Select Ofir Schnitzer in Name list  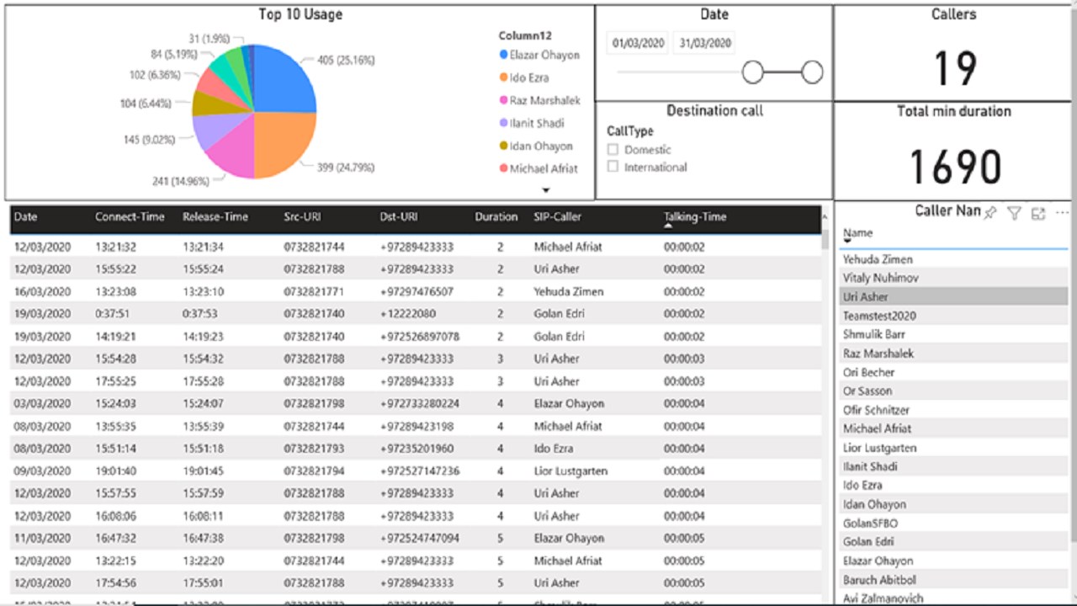[953, 410]
